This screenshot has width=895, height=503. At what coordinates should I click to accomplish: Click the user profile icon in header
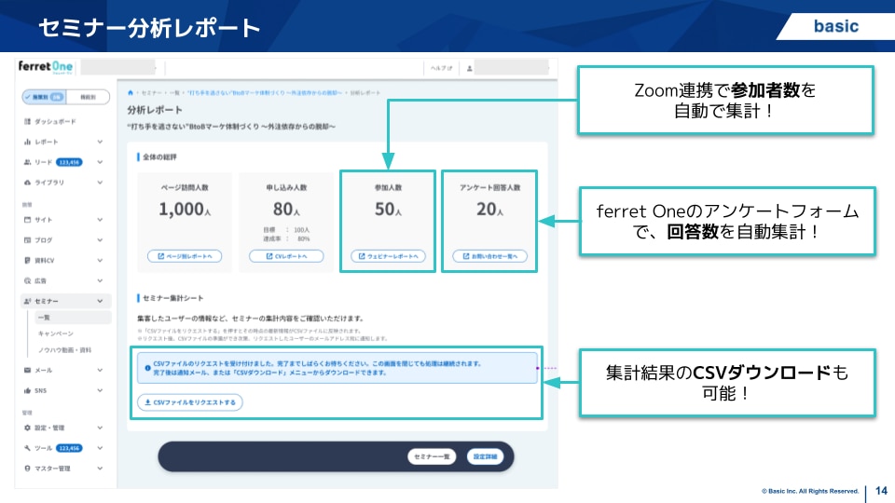tap(471, 68)
